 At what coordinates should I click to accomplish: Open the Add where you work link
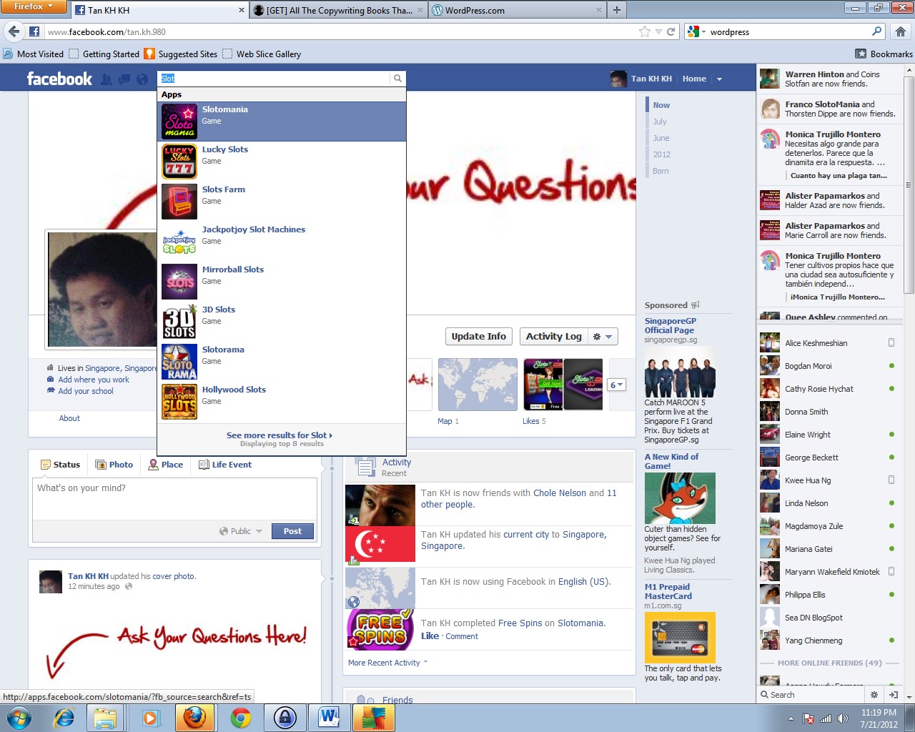pos(94,380)
